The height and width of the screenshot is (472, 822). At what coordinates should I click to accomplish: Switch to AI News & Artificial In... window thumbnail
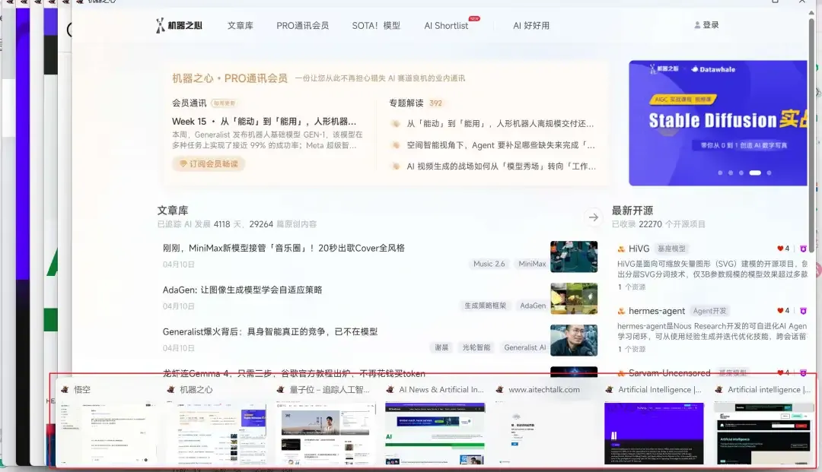click(x=435, y=433)
